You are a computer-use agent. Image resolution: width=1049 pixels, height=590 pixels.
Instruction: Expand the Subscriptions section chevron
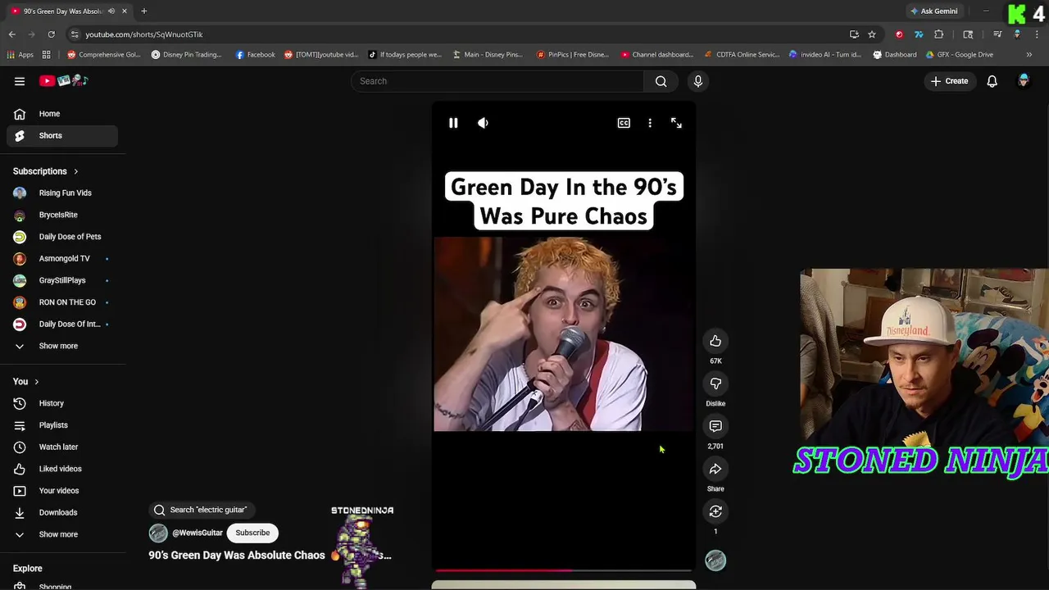75,171
